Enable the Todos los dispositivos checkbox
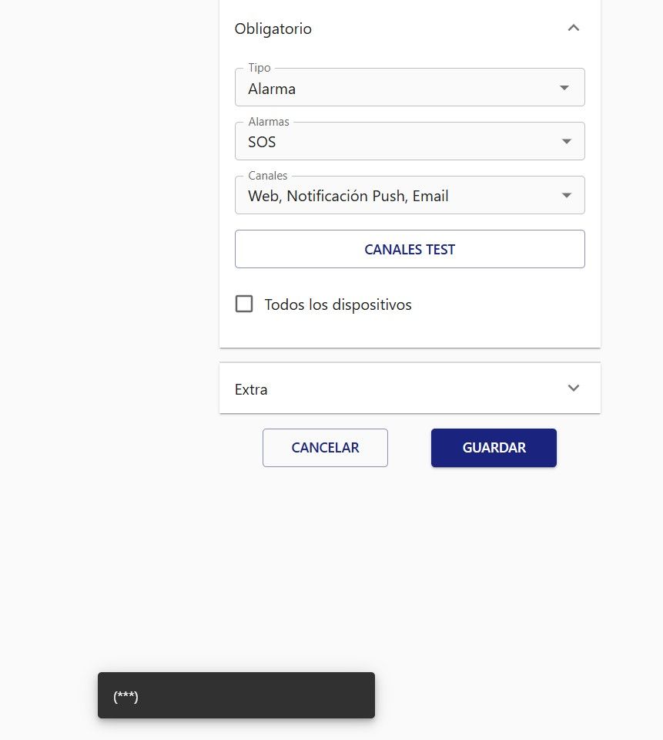Screen dimensions: 663x740 pyautogui.click(x=244, y=304)
